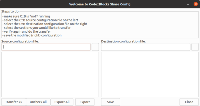Click the Uncheck all button
Screen dimensions: 200x106
38,102
